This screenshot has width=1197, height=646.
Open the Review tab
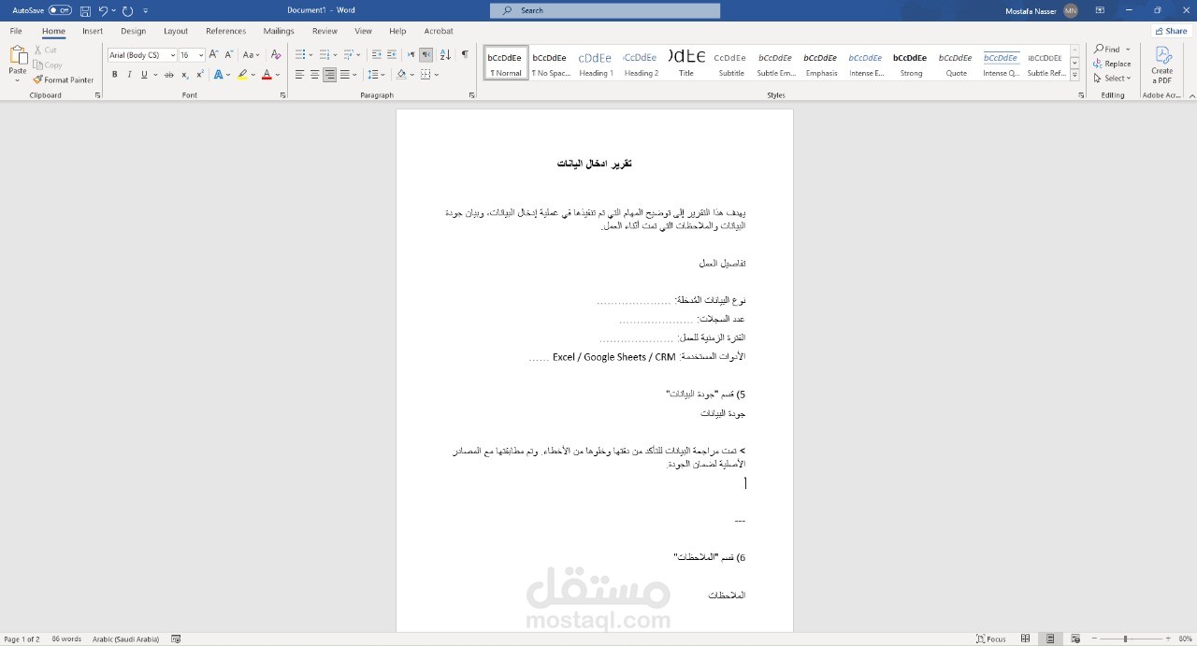(x=324, y=31)
